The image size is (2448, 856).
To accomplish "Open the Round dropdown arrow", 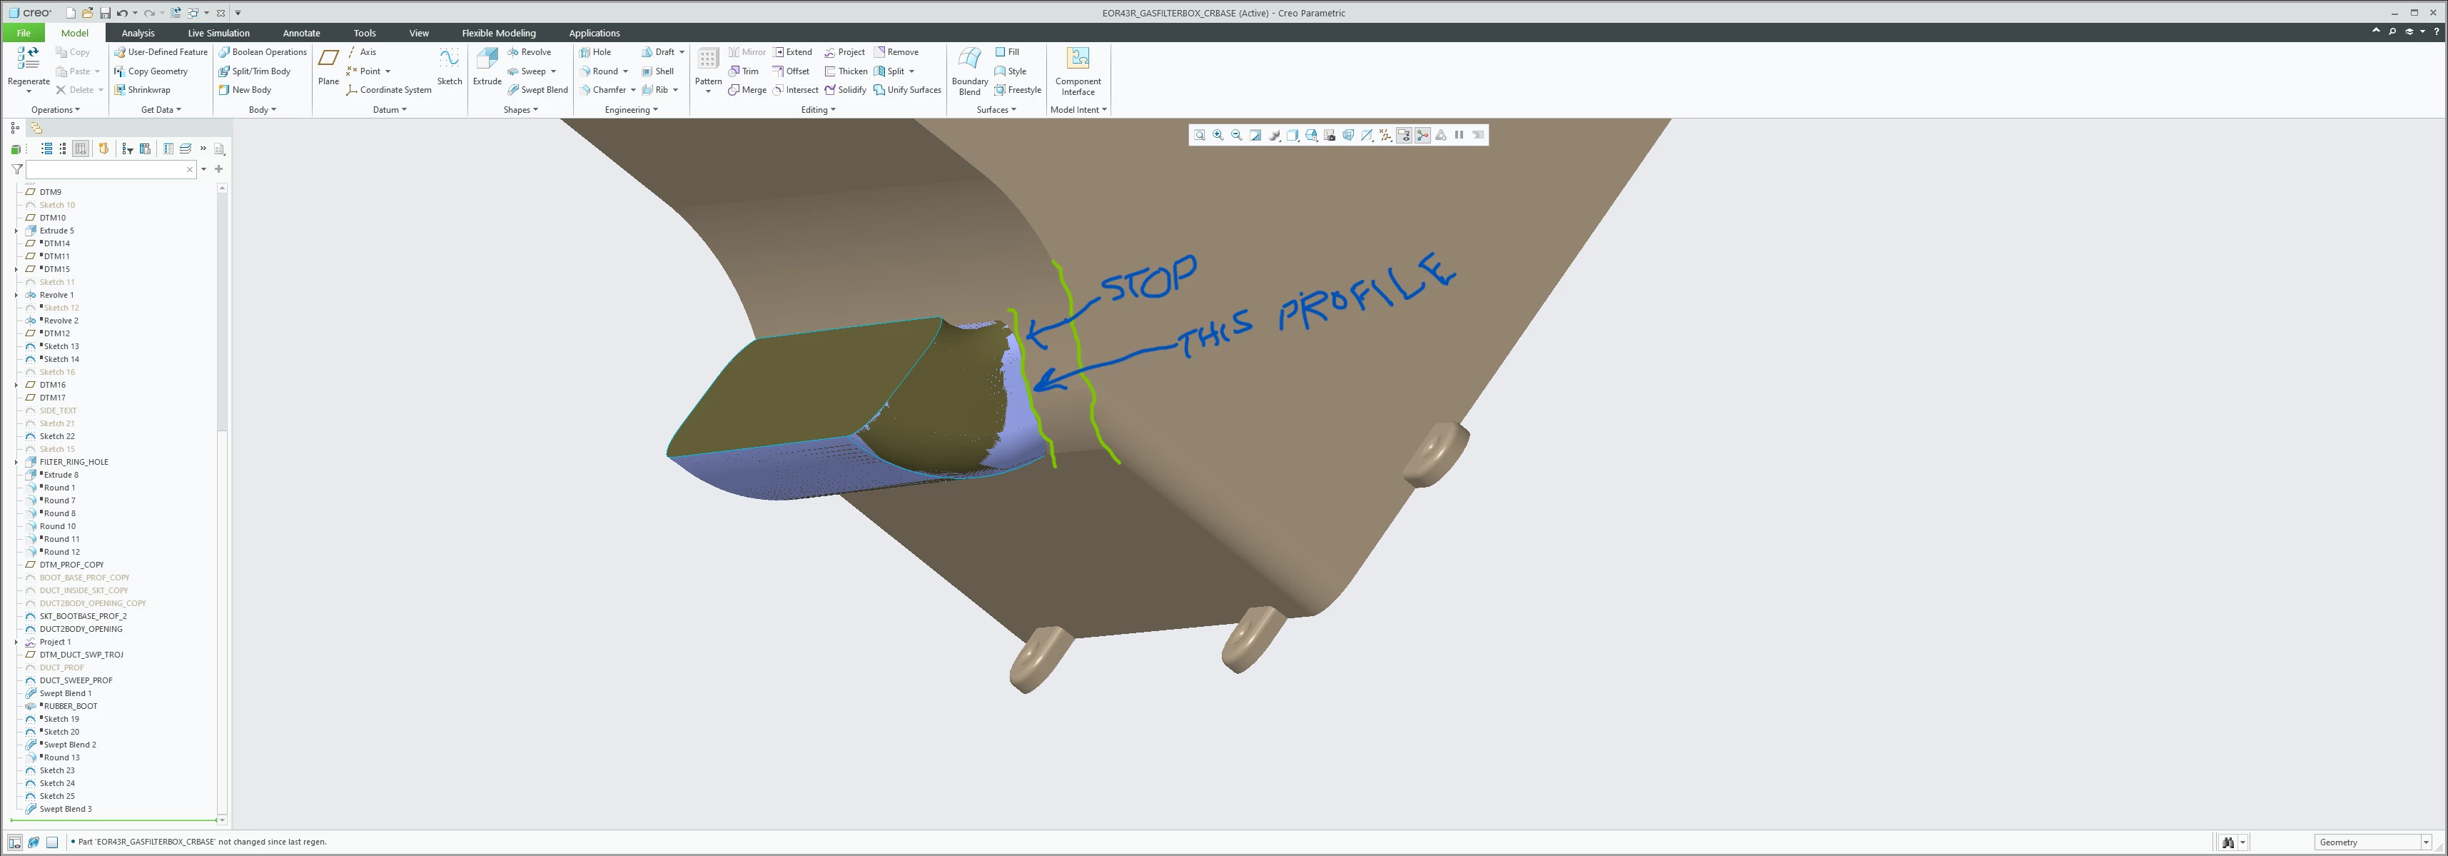I will tap(625, 71).
